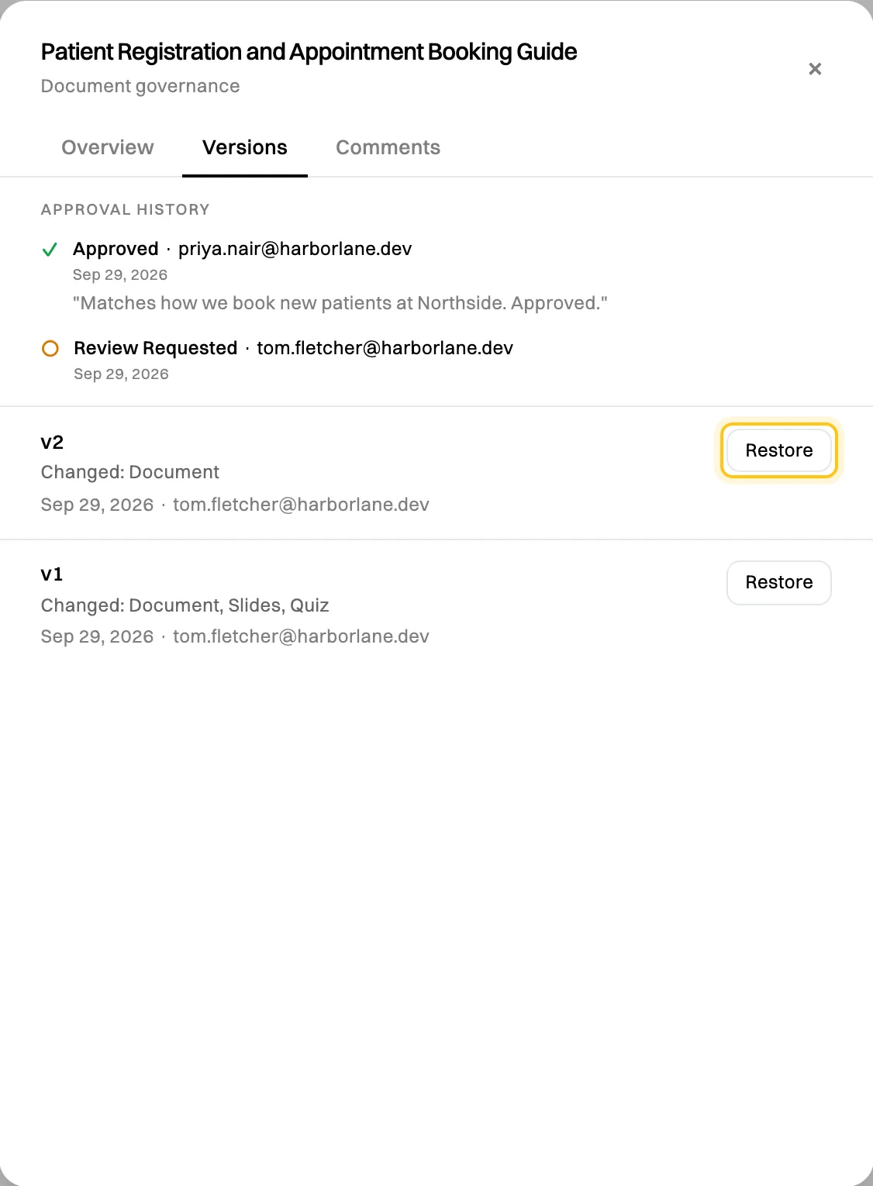Click the title 'Patient Registration and Appointment Booking Guide'
873x1186 pixels.
point(309,52)
